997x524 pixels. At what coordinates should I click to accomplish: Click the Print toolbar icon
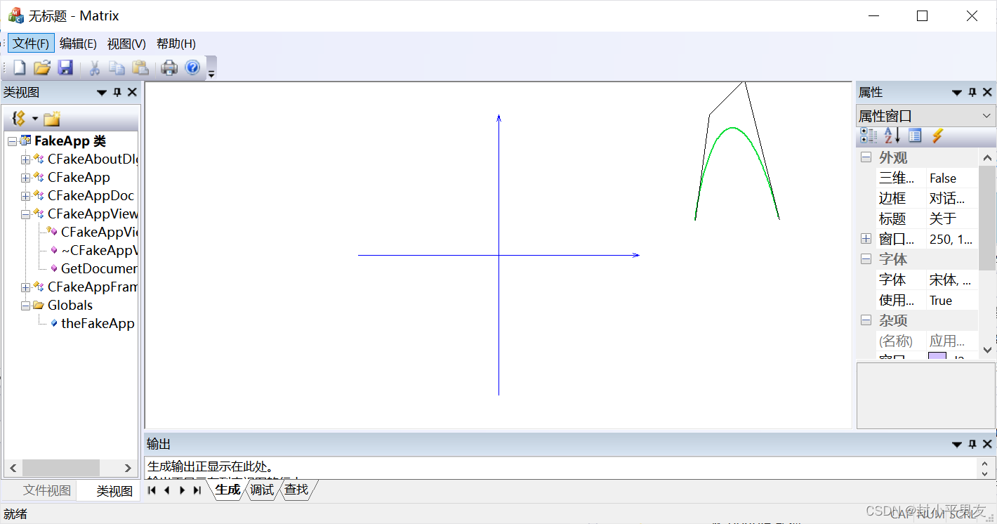169,67
